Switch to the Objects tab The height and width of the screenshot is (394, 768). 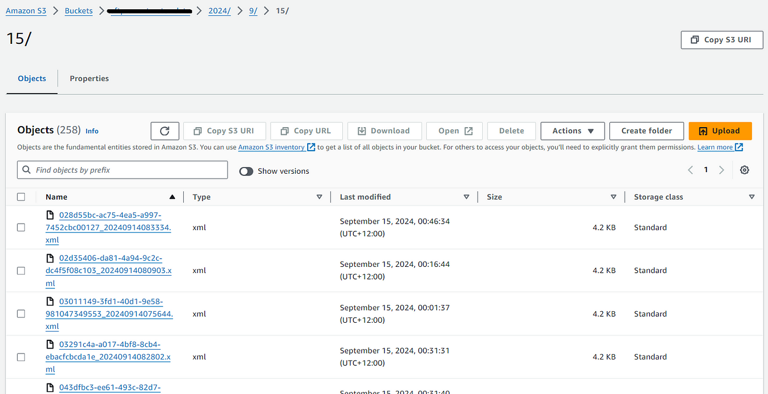click(x=32, y=78)
